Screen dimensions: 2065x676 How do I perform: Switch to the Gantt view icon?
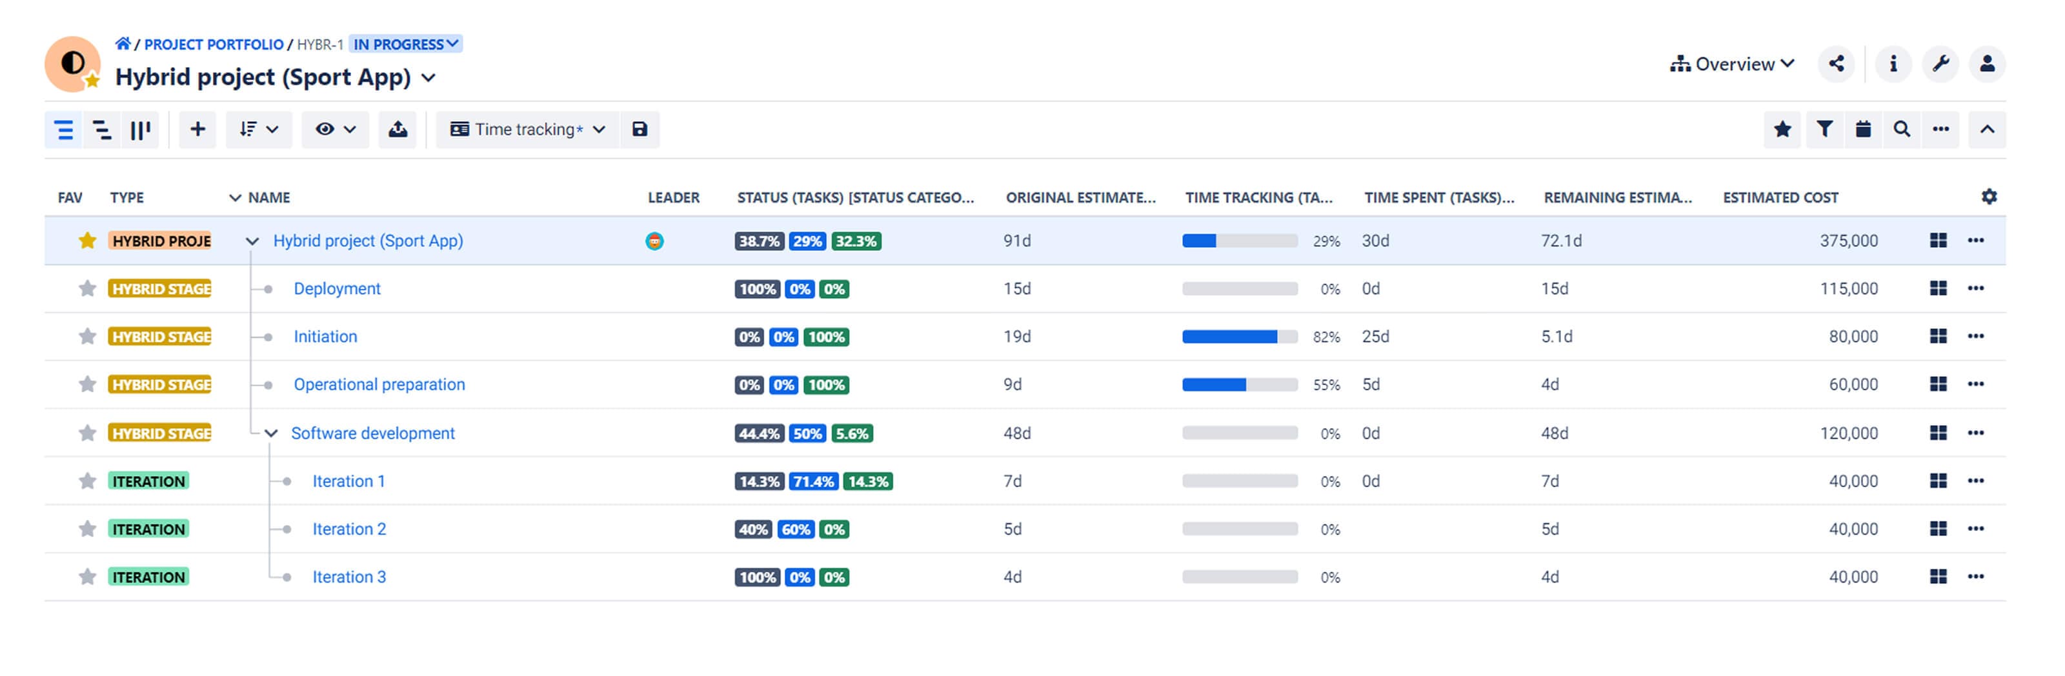click(102, 129)
